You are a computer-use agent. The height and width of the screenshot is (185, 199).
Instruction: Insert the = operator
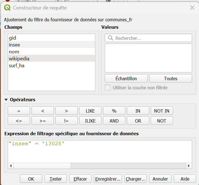[19, 111]
